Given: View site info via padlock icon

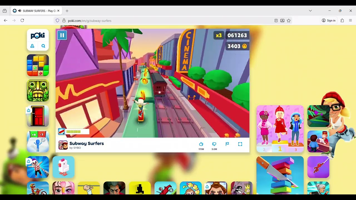Looking at the screenshot, I should (x=64, y=21).
